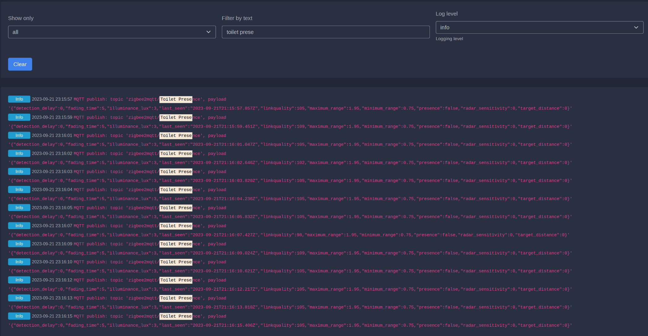Click the Info badge on the 23:16:02 entry
The width and height of the screenshot is (648, 336).
pos(19,153)
